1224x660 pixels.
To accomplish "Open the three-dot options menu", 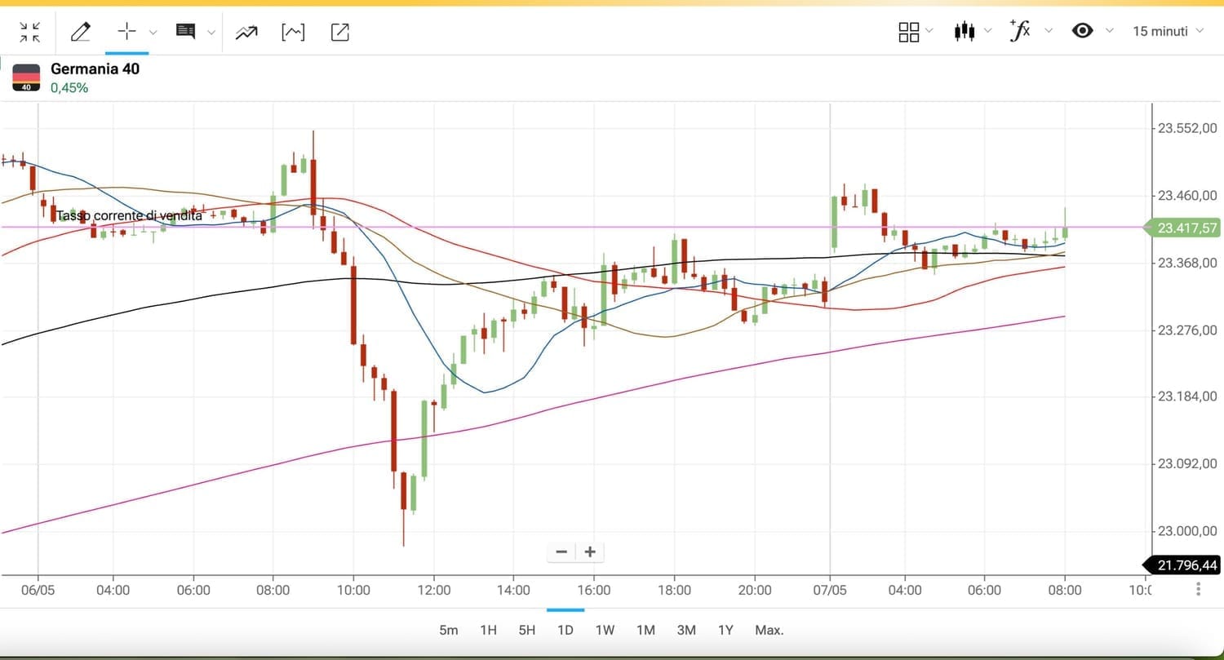I will (1198, 589).
